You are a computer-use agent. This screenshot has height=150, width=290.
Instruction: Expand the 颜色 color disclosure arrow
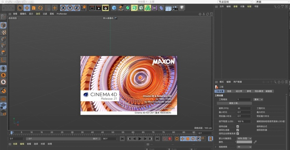[x=236, y=142]
